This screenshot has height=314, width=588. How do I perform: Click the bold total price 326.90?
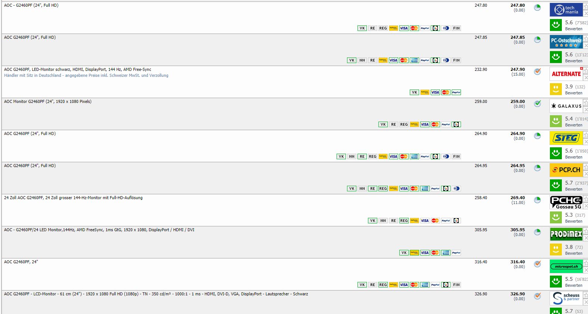click(517, 294)
